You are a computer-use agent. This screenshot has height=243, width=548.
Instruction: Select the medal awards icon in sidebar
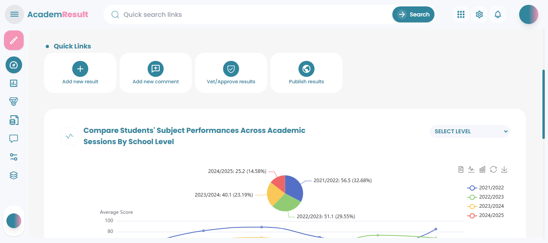[14, 101]
